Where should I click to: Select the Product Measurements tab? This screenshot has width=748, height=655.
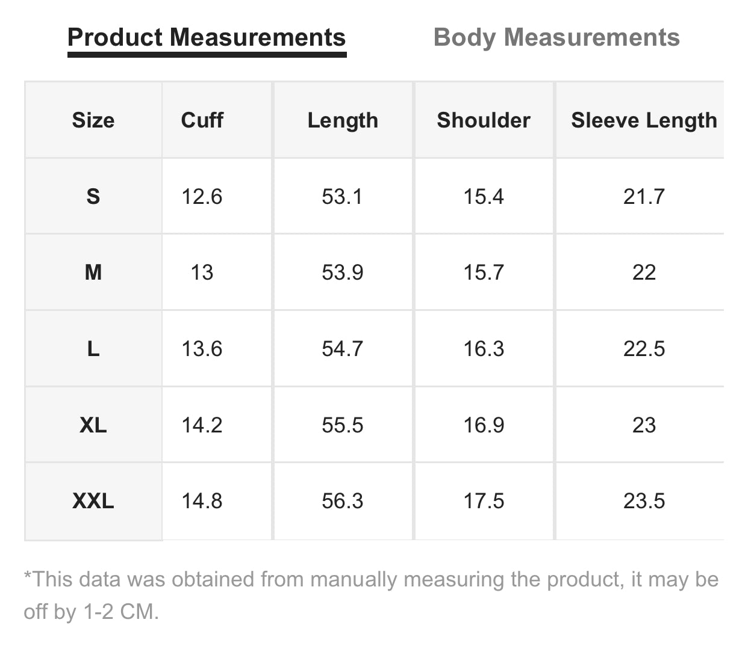pos(207,37)
